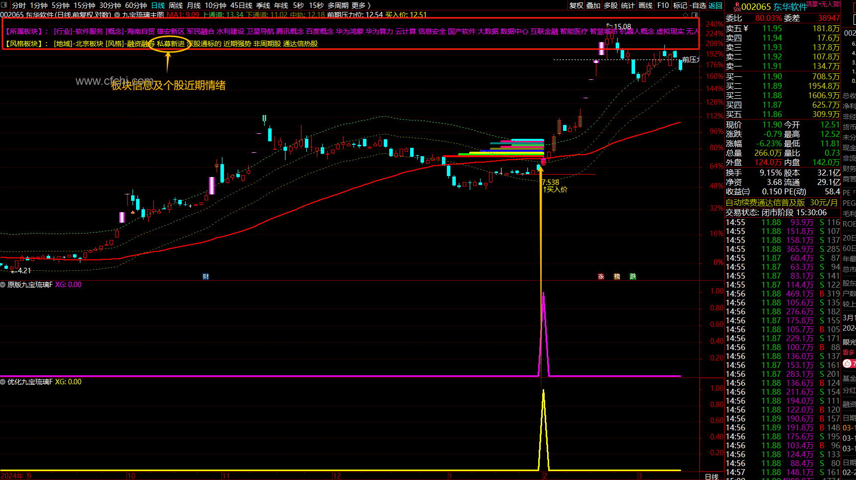856x480 pixels.
Task: Click the 软件服务 industry sector link
Action: coord(89,31)
